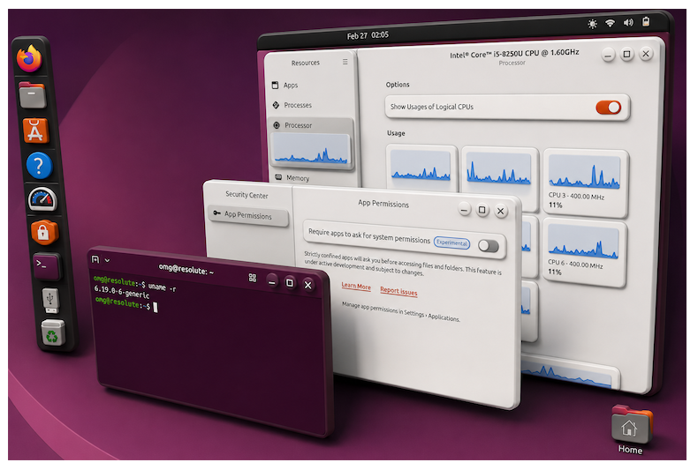The width and height of the screenshot is (698, 470).
Task: Toggle Show Usages of Logical CPUs switch
Action: click(x=608, y=107)
